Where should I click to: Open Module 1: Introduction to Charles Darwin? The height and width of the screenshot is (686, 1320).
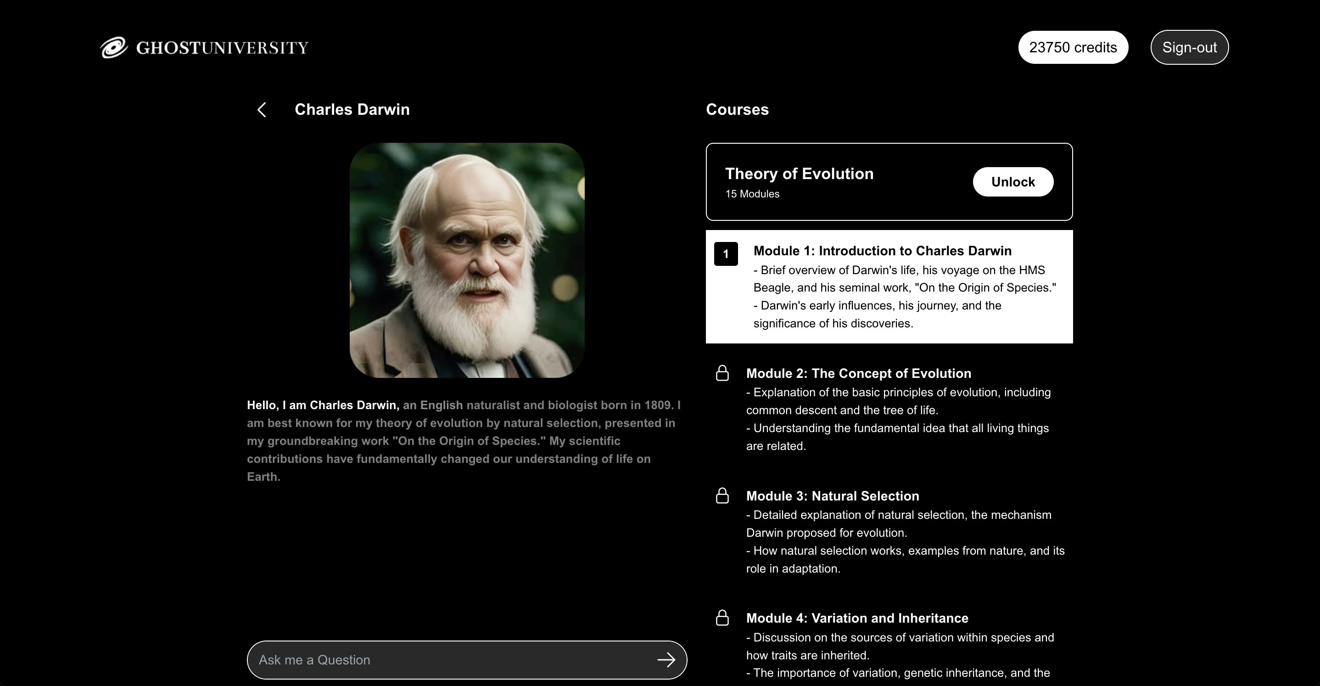point(882,251)
